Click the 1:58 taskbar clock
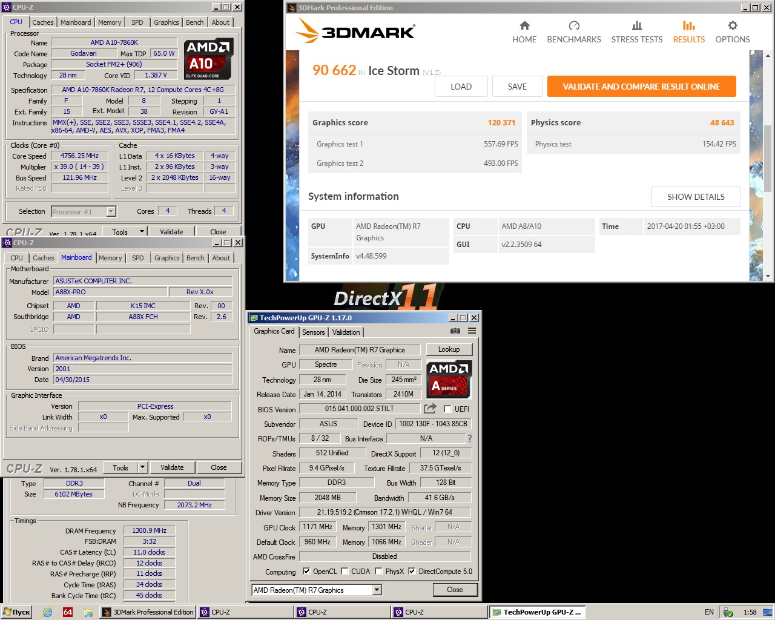Screen dimensions: 775x620 pos(750,612)
